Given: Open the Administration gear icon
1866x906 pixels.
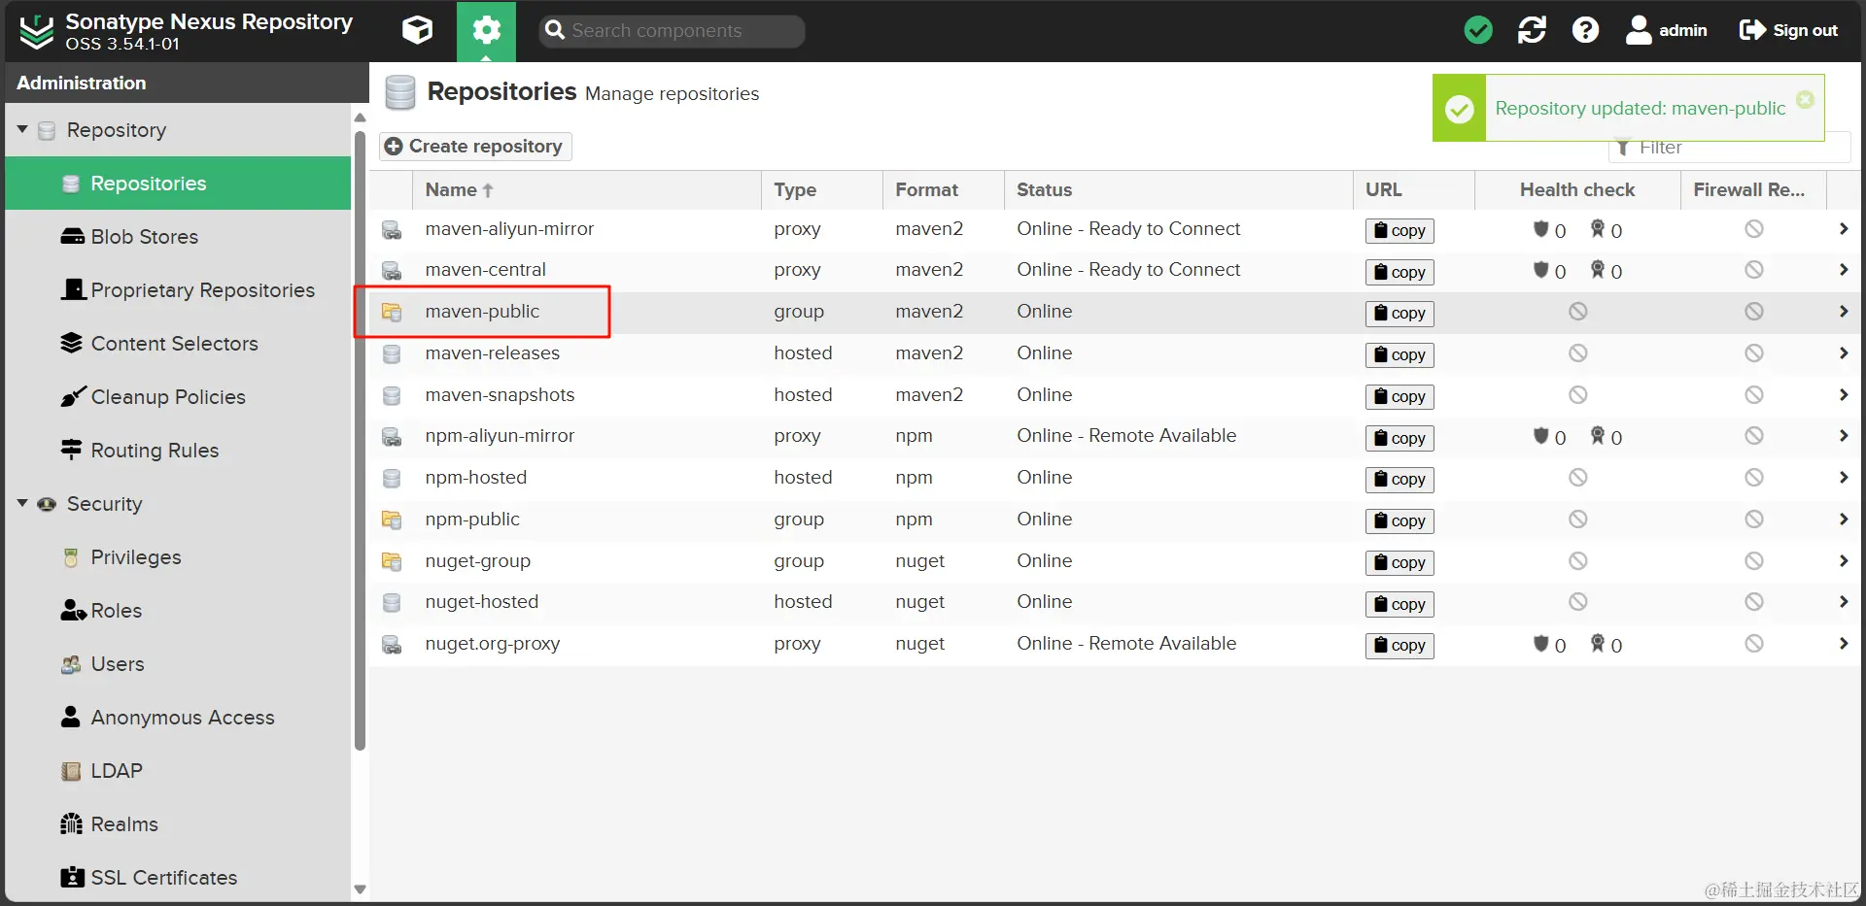Looking at the screenshot, I should point(486,30).
